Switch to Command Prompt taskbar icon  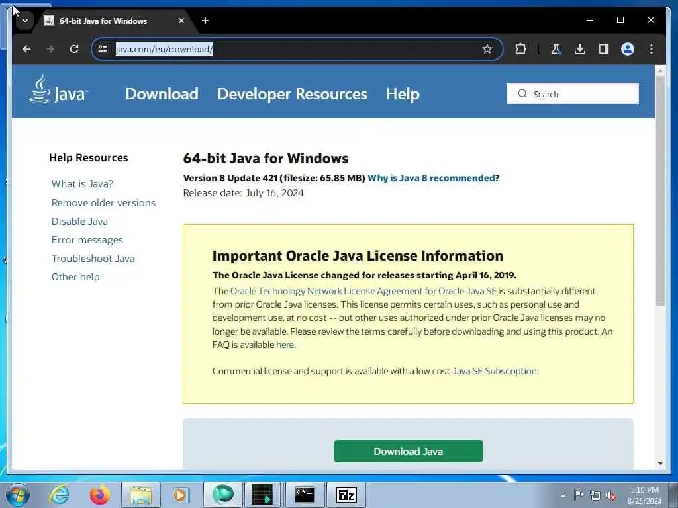tap(305, 495)
